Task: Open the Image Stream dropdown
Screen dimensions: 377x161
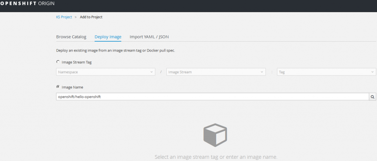Action: (216, 72)
